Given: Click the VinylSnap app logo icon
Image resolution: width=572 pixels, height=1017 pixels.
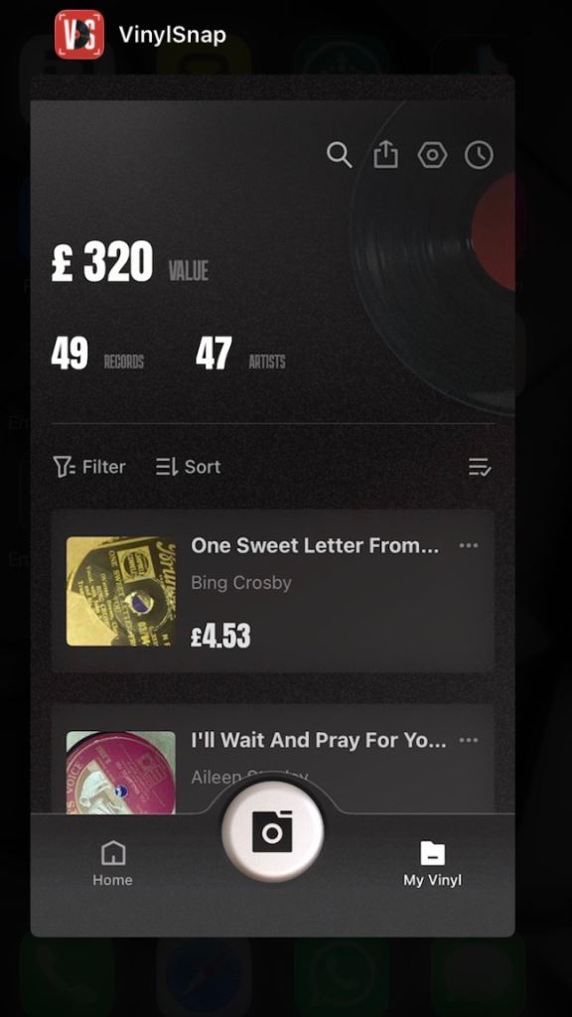Looking at the screenshot, I should pos(79,35).
